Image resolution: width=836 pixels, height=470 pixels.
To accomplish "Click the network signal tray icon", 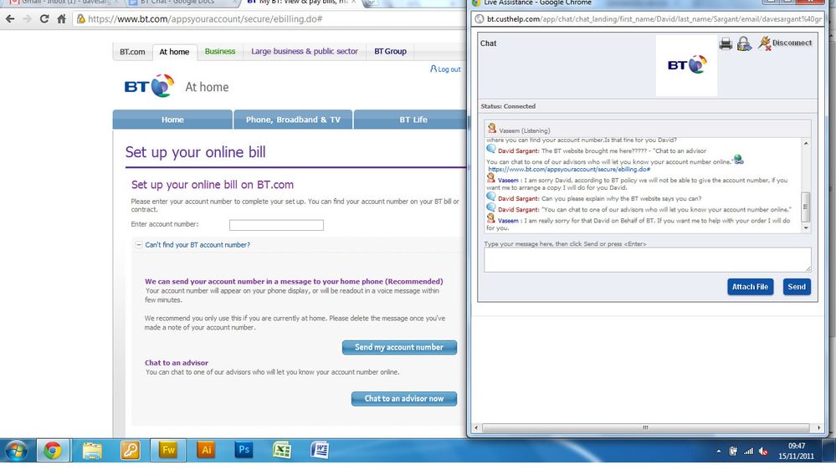I will point(749,452).
